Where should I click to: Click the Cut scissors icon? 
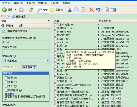70,10
